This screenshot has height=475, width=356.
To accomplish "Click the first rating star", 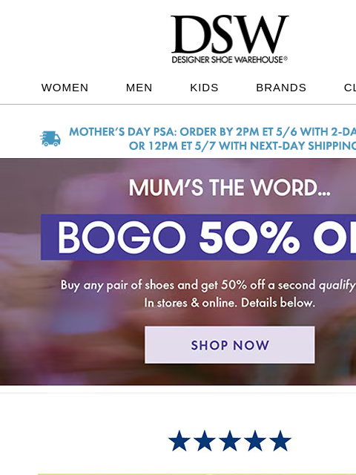I will [179, 441].
